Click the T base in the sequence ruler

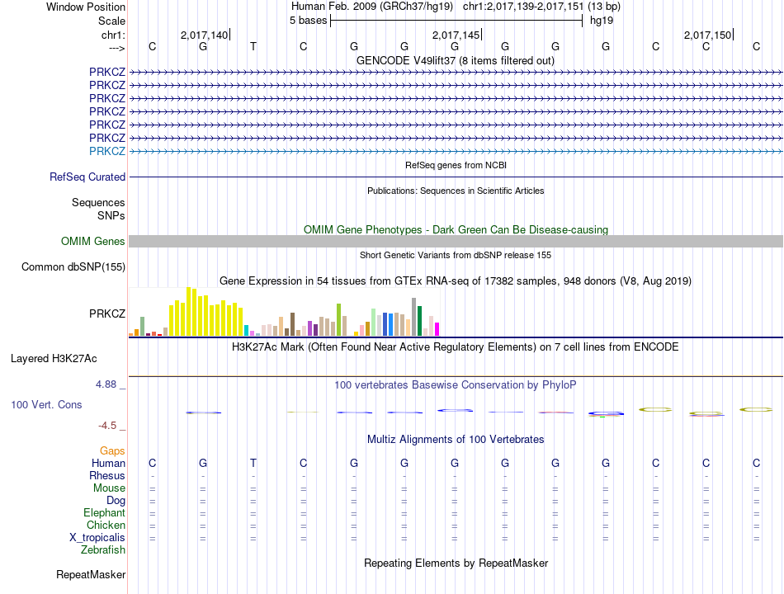click(253, 46)
